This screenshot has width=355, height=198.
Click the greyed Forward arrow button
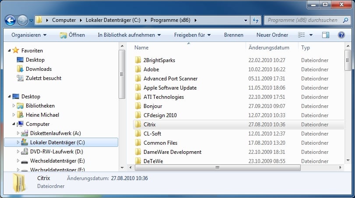(22, 21)
